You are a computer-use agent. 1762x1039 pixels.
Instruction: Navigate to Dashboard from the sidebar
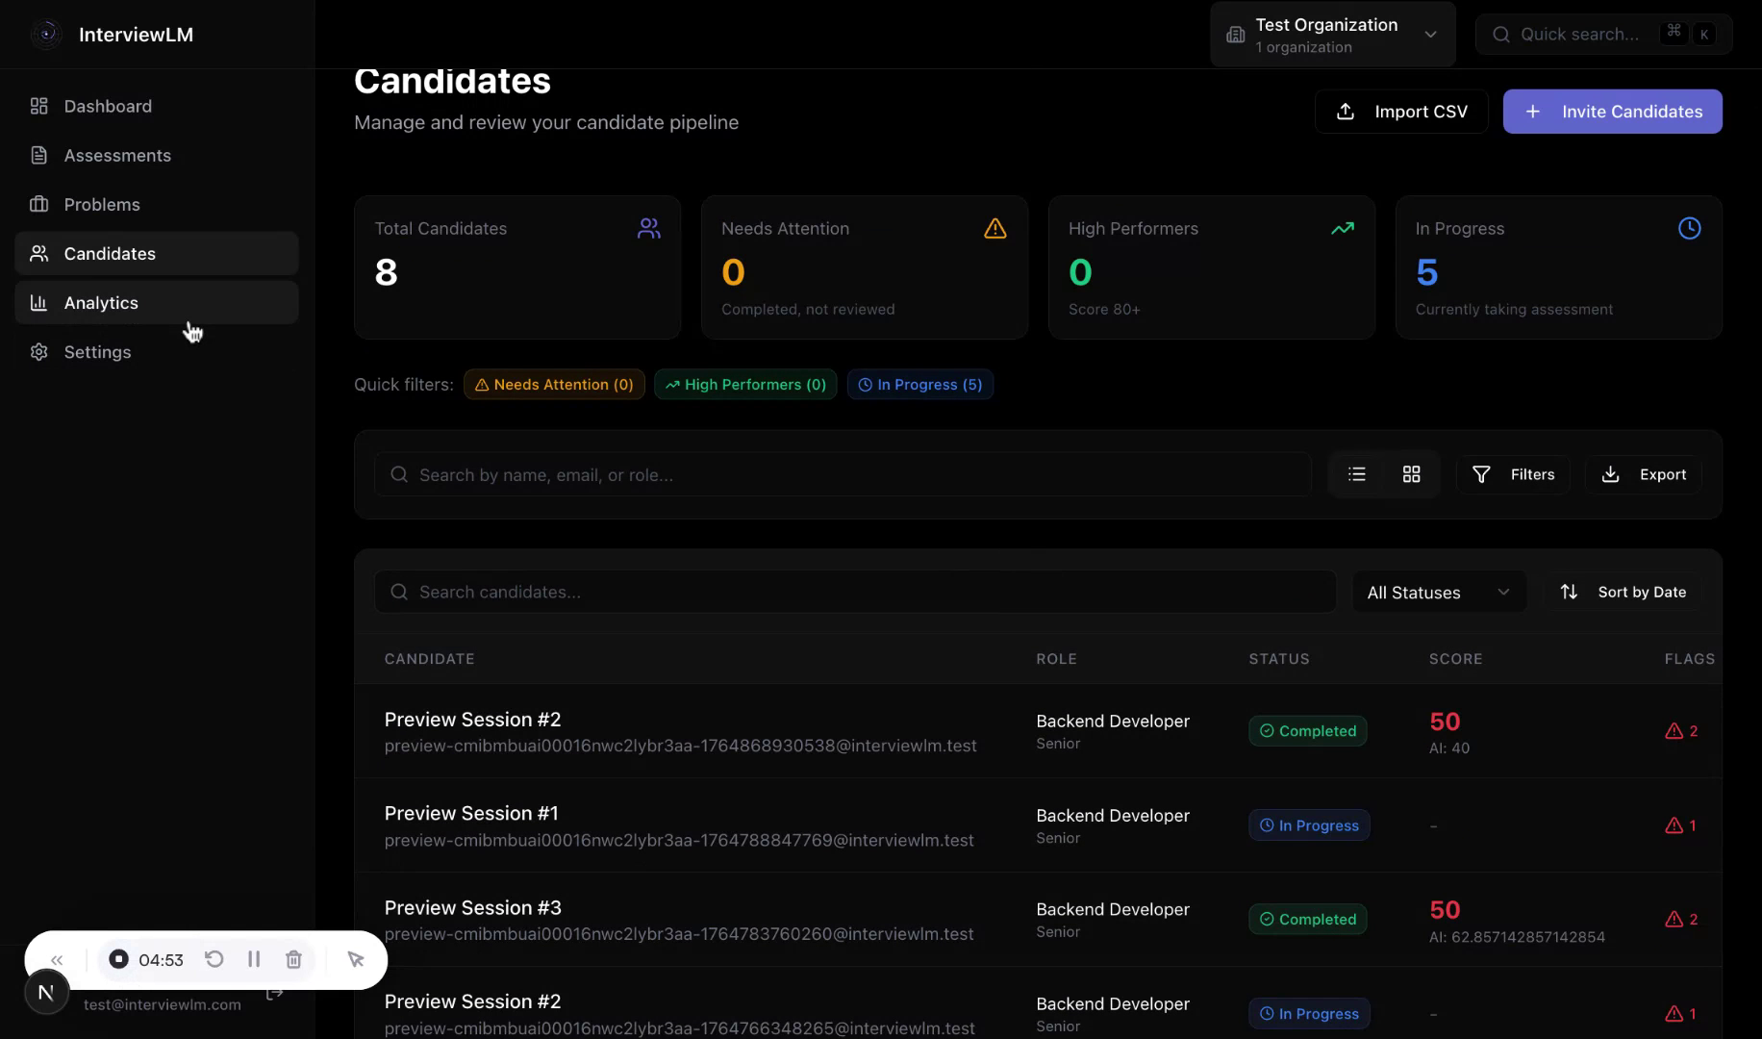(107, 106)
